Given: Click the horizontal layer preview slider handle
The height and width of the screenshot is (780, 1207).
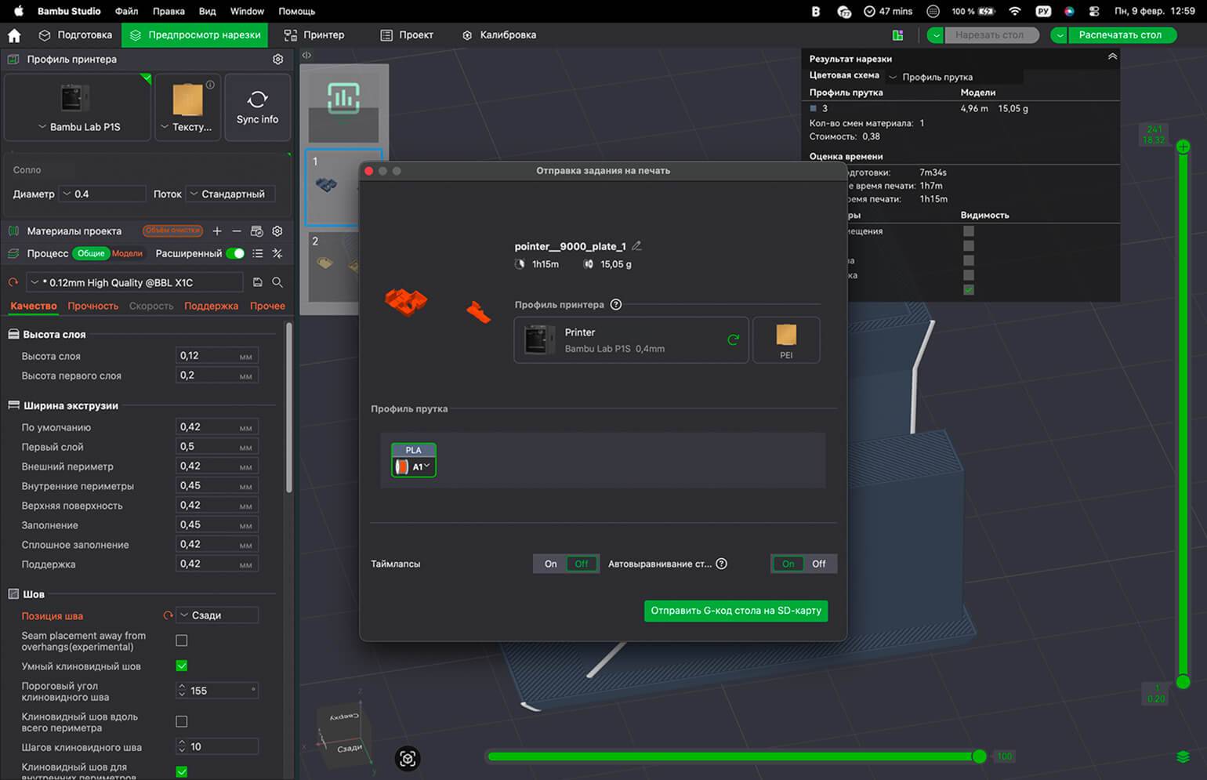Looking at the screenshot, I should 979,756.
